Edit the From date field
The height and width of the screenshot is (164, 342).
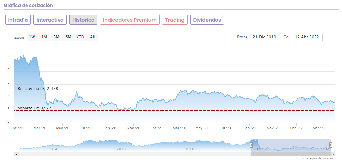point(265,37)
